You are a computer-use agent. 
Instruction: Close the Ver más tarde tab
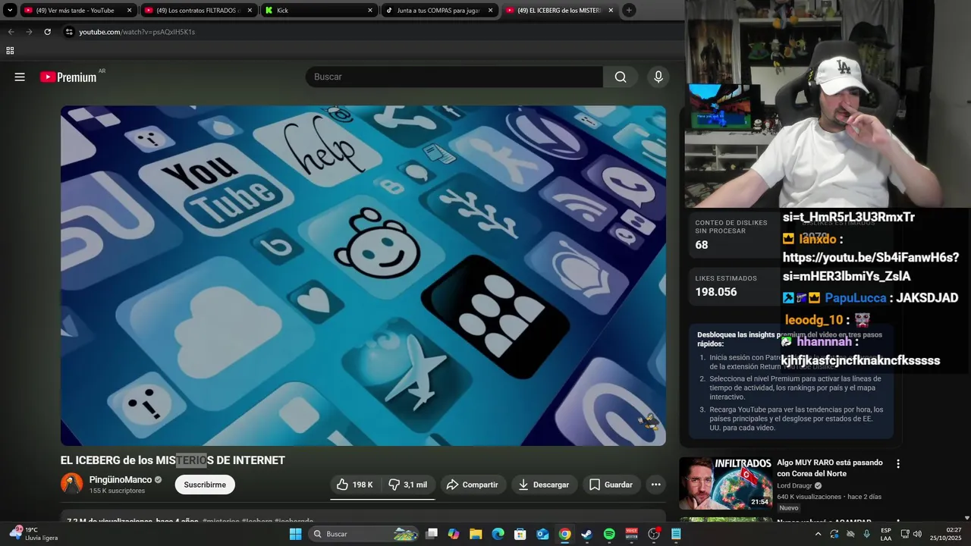tap(129, 11)
